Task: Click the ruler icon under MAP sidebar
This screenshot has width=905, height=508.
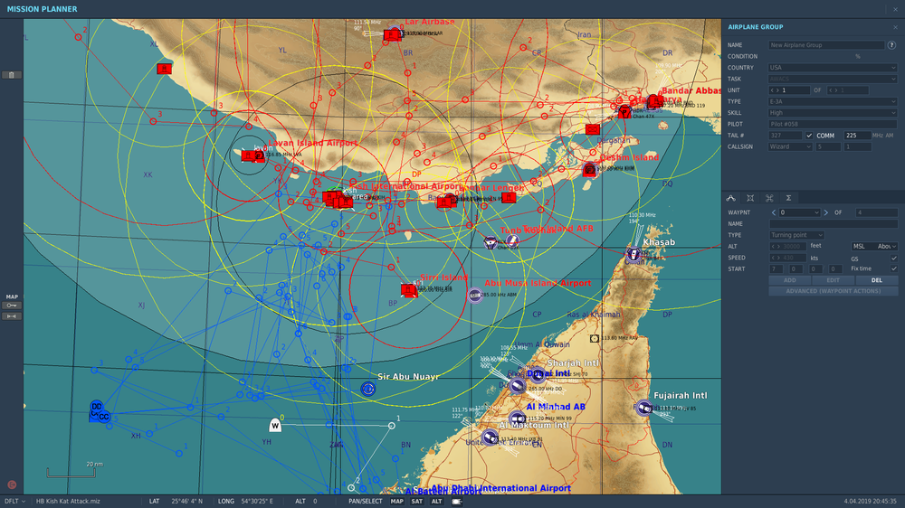Action: click(12, 316)
